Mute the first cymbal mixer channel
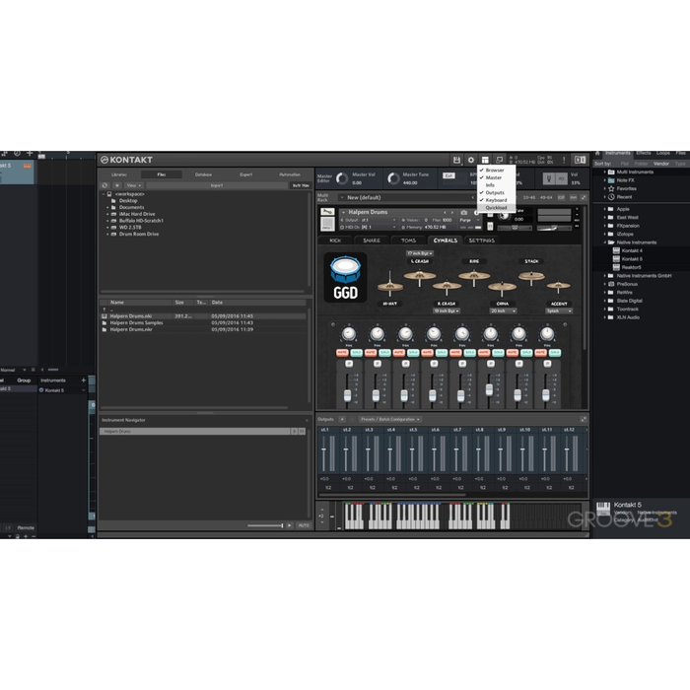This screenshot has width=690, height=690. (x=342, y=353)
